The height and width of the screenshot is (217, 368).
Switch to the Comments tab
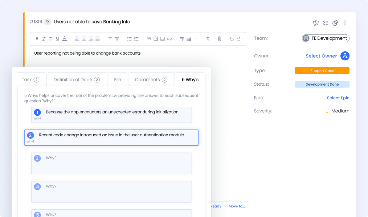tap(151, 80)
